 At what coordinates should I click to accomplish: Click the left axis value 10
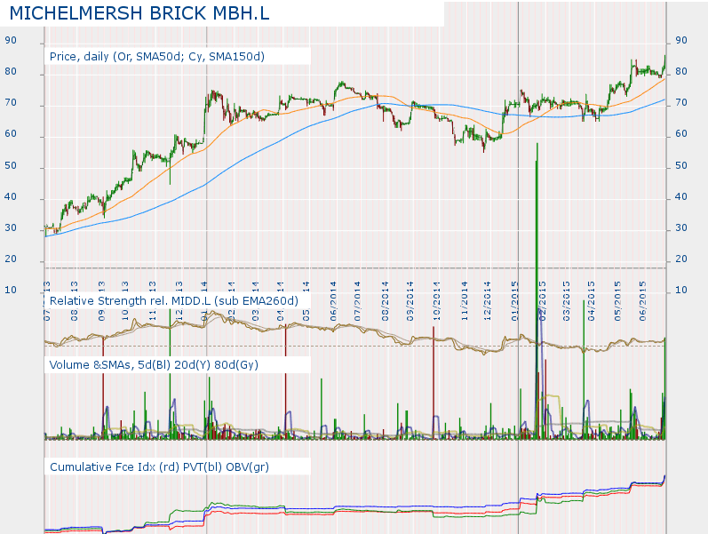coord(11,290)
